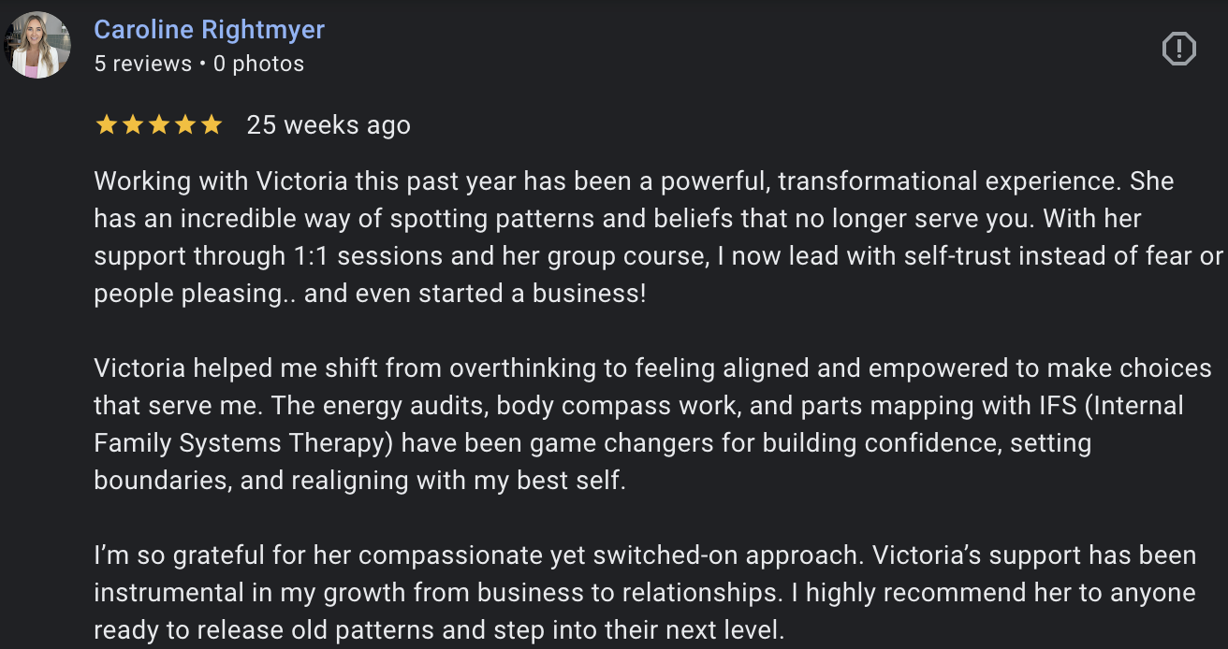
Task: Open the Caroline Rightmyer reviewer name link
Action: 209,30
